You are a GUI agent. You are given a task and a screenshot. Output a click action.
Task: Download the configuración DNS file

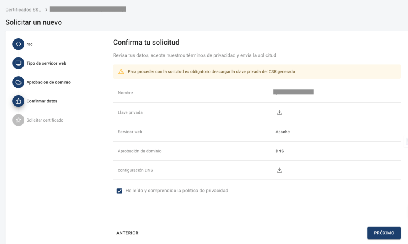pyautogui.click(x=279, y=170)
